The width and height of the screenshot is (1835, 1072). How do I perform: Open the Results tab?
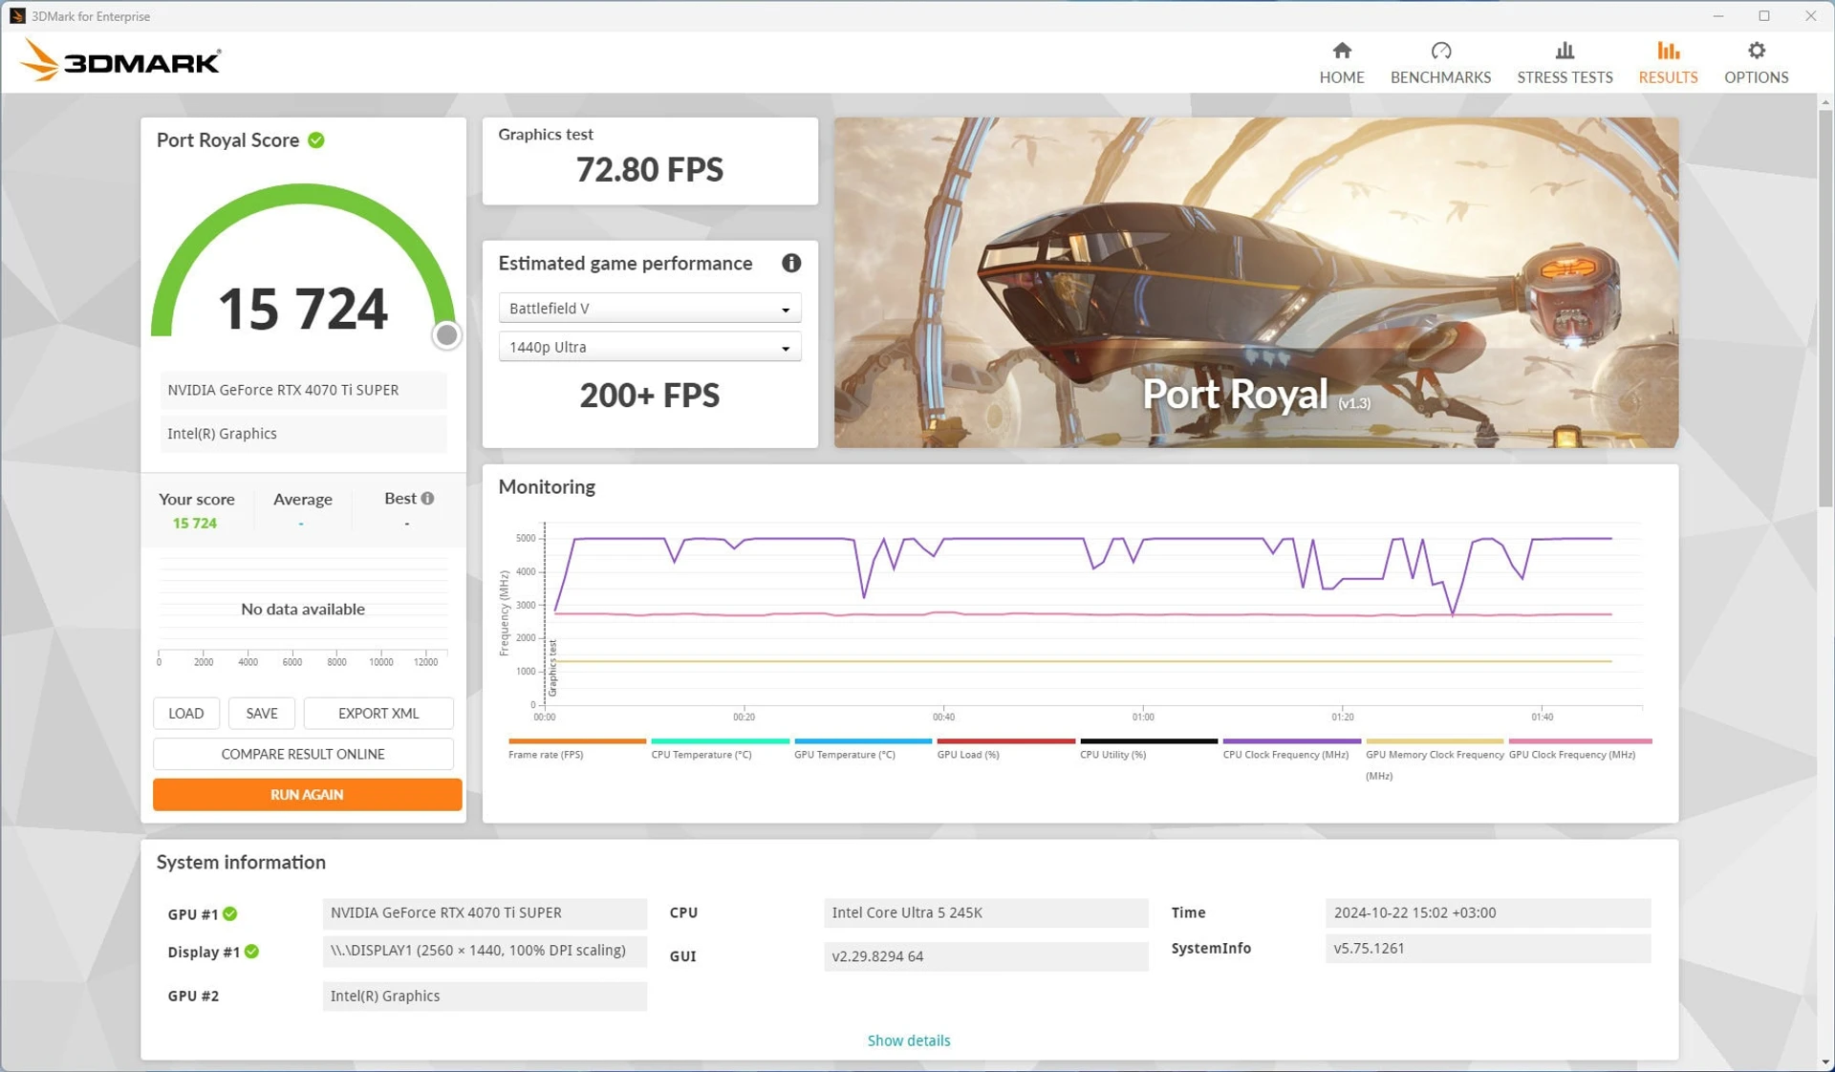click(1668, 63)
